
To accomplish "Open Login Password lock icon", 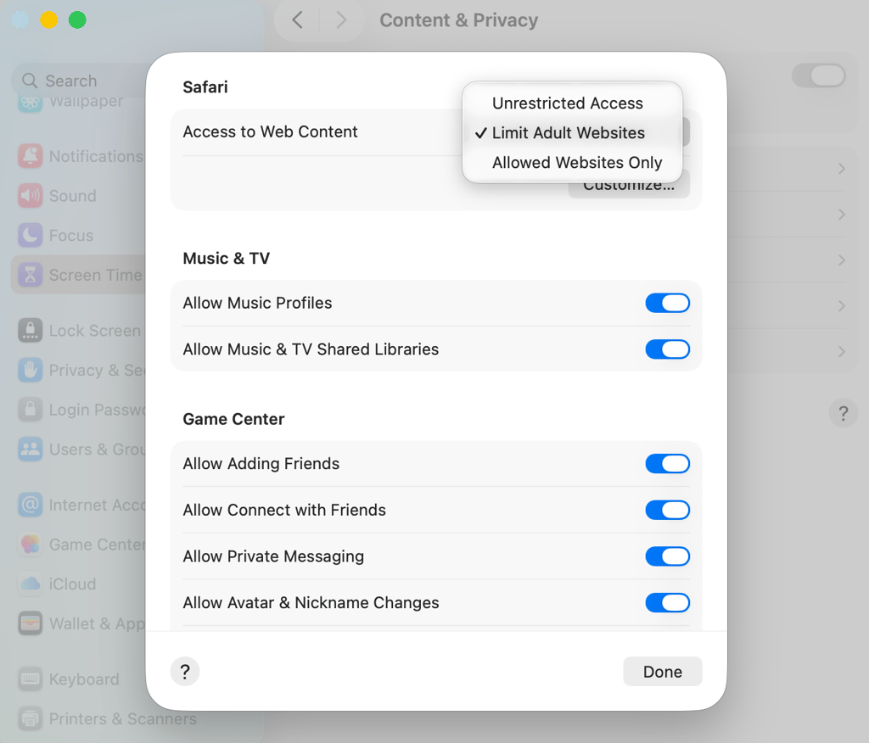I will point(30,410).
